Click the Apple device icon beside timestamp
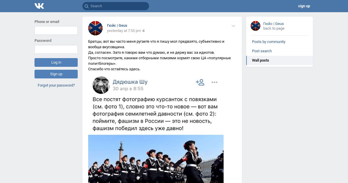Image resolution: width=348 pixels, height=183 pixels. coord(144,31)
